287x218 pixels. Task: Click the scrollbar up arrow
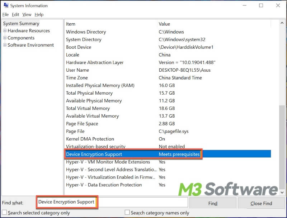pos(282,23)
